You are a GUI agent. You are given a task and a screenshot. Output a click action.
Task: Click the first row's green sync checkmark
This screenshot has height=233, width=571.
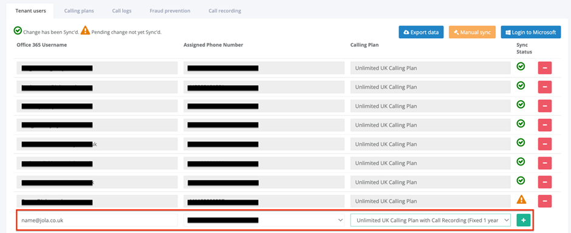(521, 66)
